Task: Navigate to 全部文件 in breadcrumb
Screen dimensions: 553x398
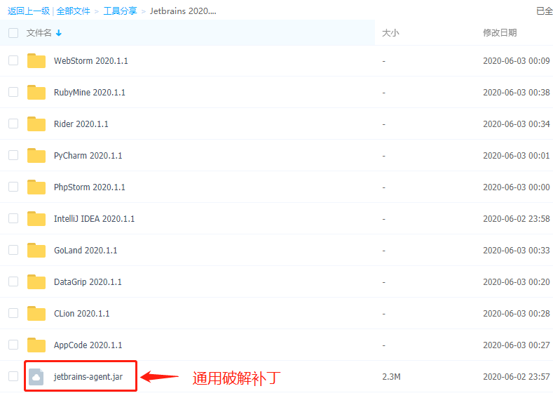Action: tap(73, 11)
